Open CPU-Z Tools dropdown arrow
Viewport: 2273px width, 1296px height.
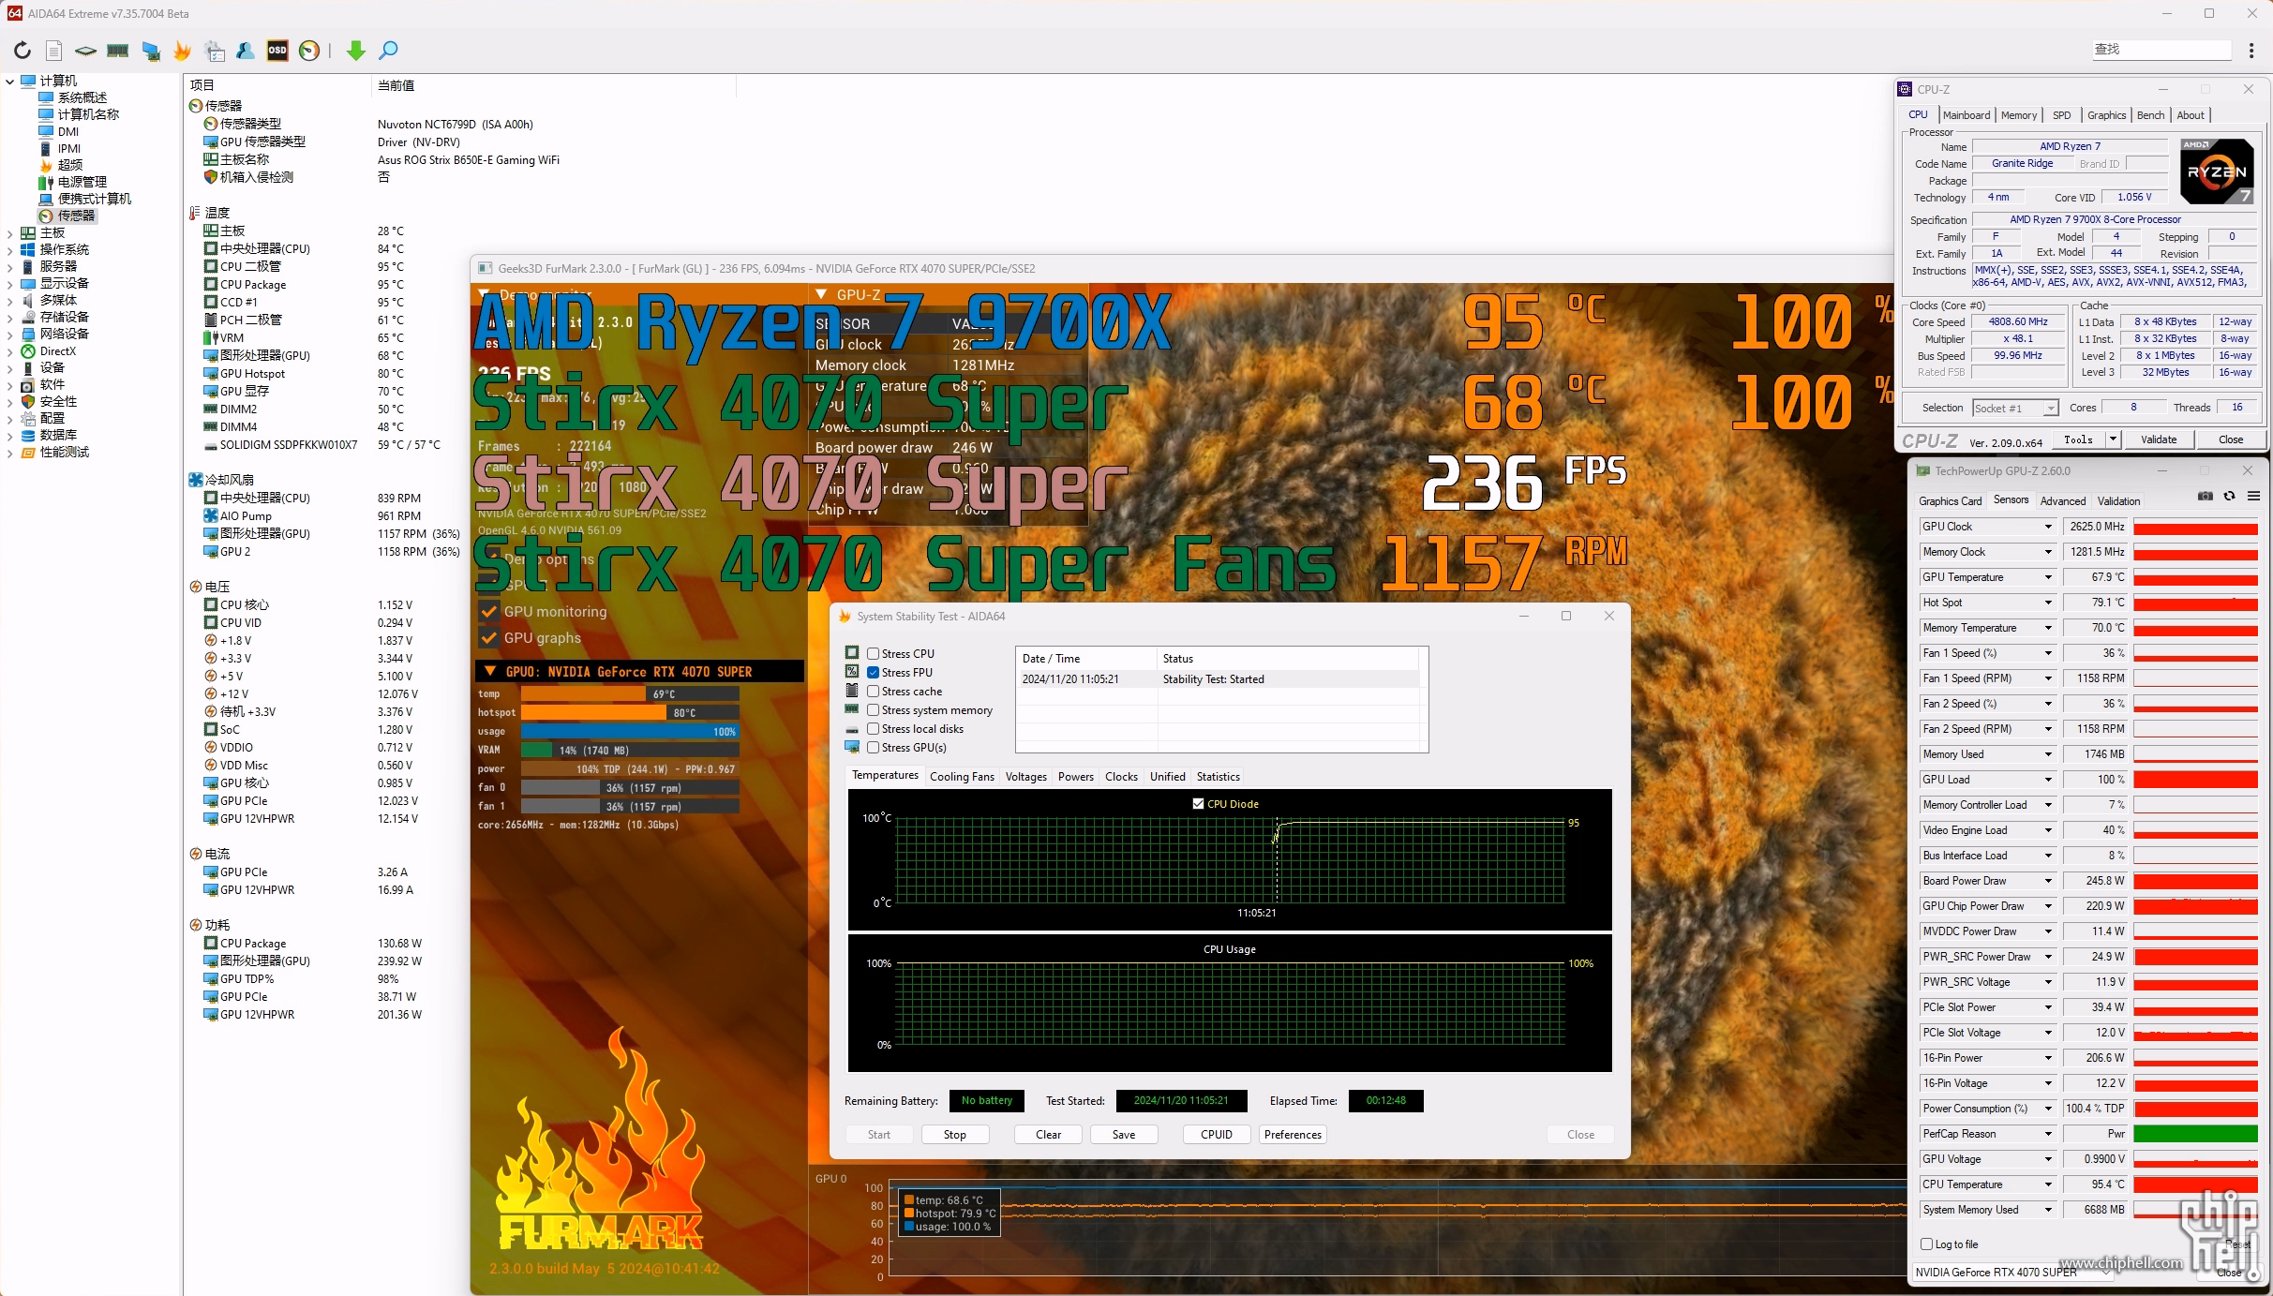coord(2113,439)
